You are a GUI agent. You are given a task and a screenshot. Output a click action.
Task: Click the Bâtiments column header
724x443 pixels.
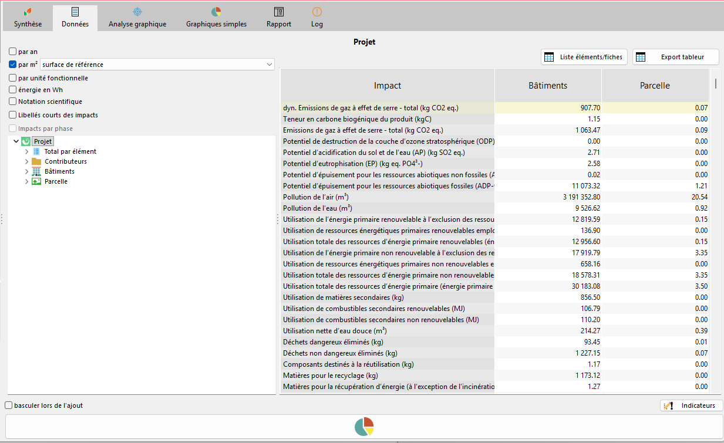pos(548,86)
